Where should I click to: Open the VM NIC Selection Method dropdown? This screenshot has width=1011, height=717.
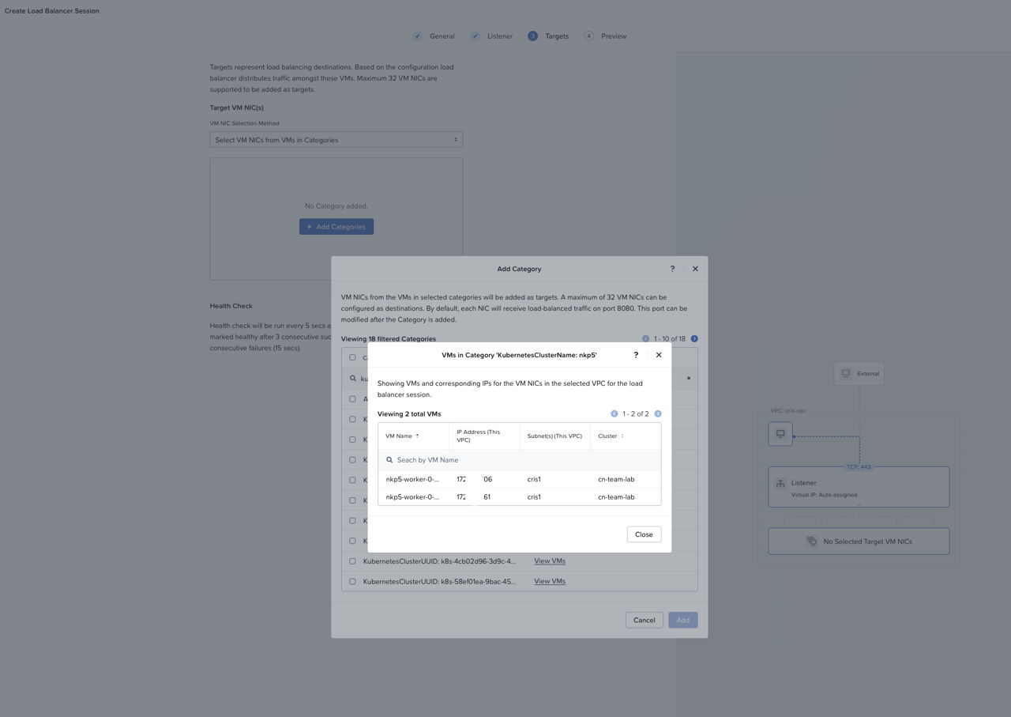(336, 140)
